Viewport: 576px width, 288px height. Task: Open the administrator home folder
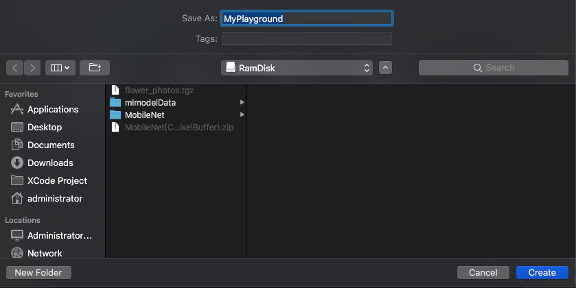54,199
